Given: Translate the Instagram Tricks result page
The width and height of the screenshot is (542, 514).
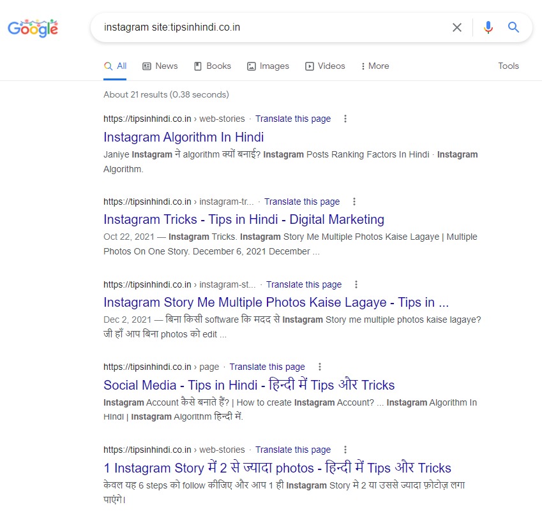Looking at the screenshot, I should pos(302,202).
